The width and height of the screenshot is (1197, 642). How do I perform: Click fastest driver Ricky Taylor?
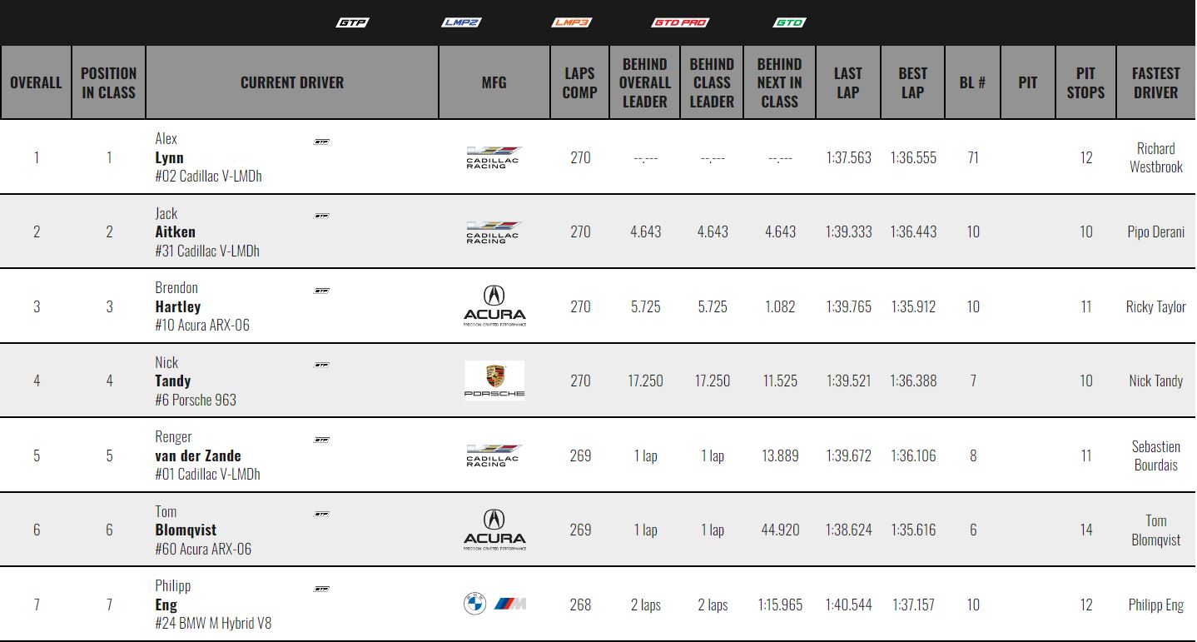pyautogui.click(x=1155, y=306)
